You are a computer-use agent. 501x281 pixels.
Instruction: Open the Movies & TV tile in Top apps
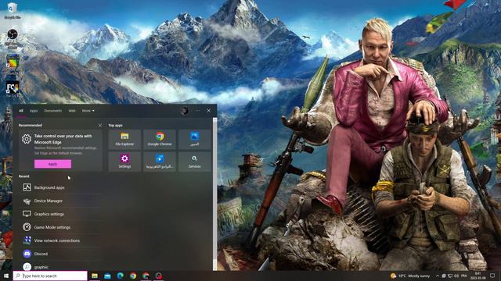(160, 162)
